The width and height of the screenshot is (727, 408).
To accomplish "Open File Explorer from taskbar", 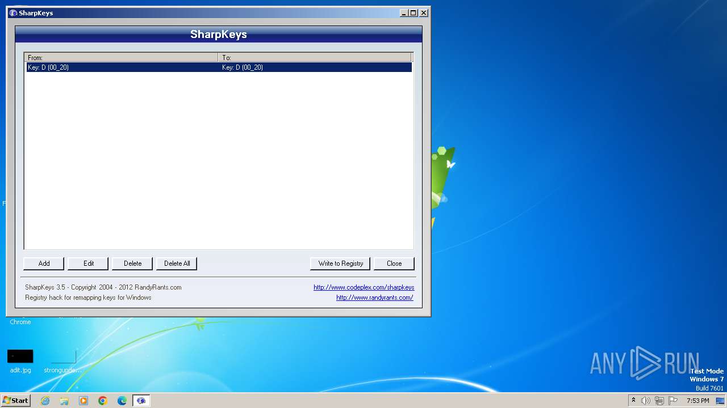I will [64, 401].
